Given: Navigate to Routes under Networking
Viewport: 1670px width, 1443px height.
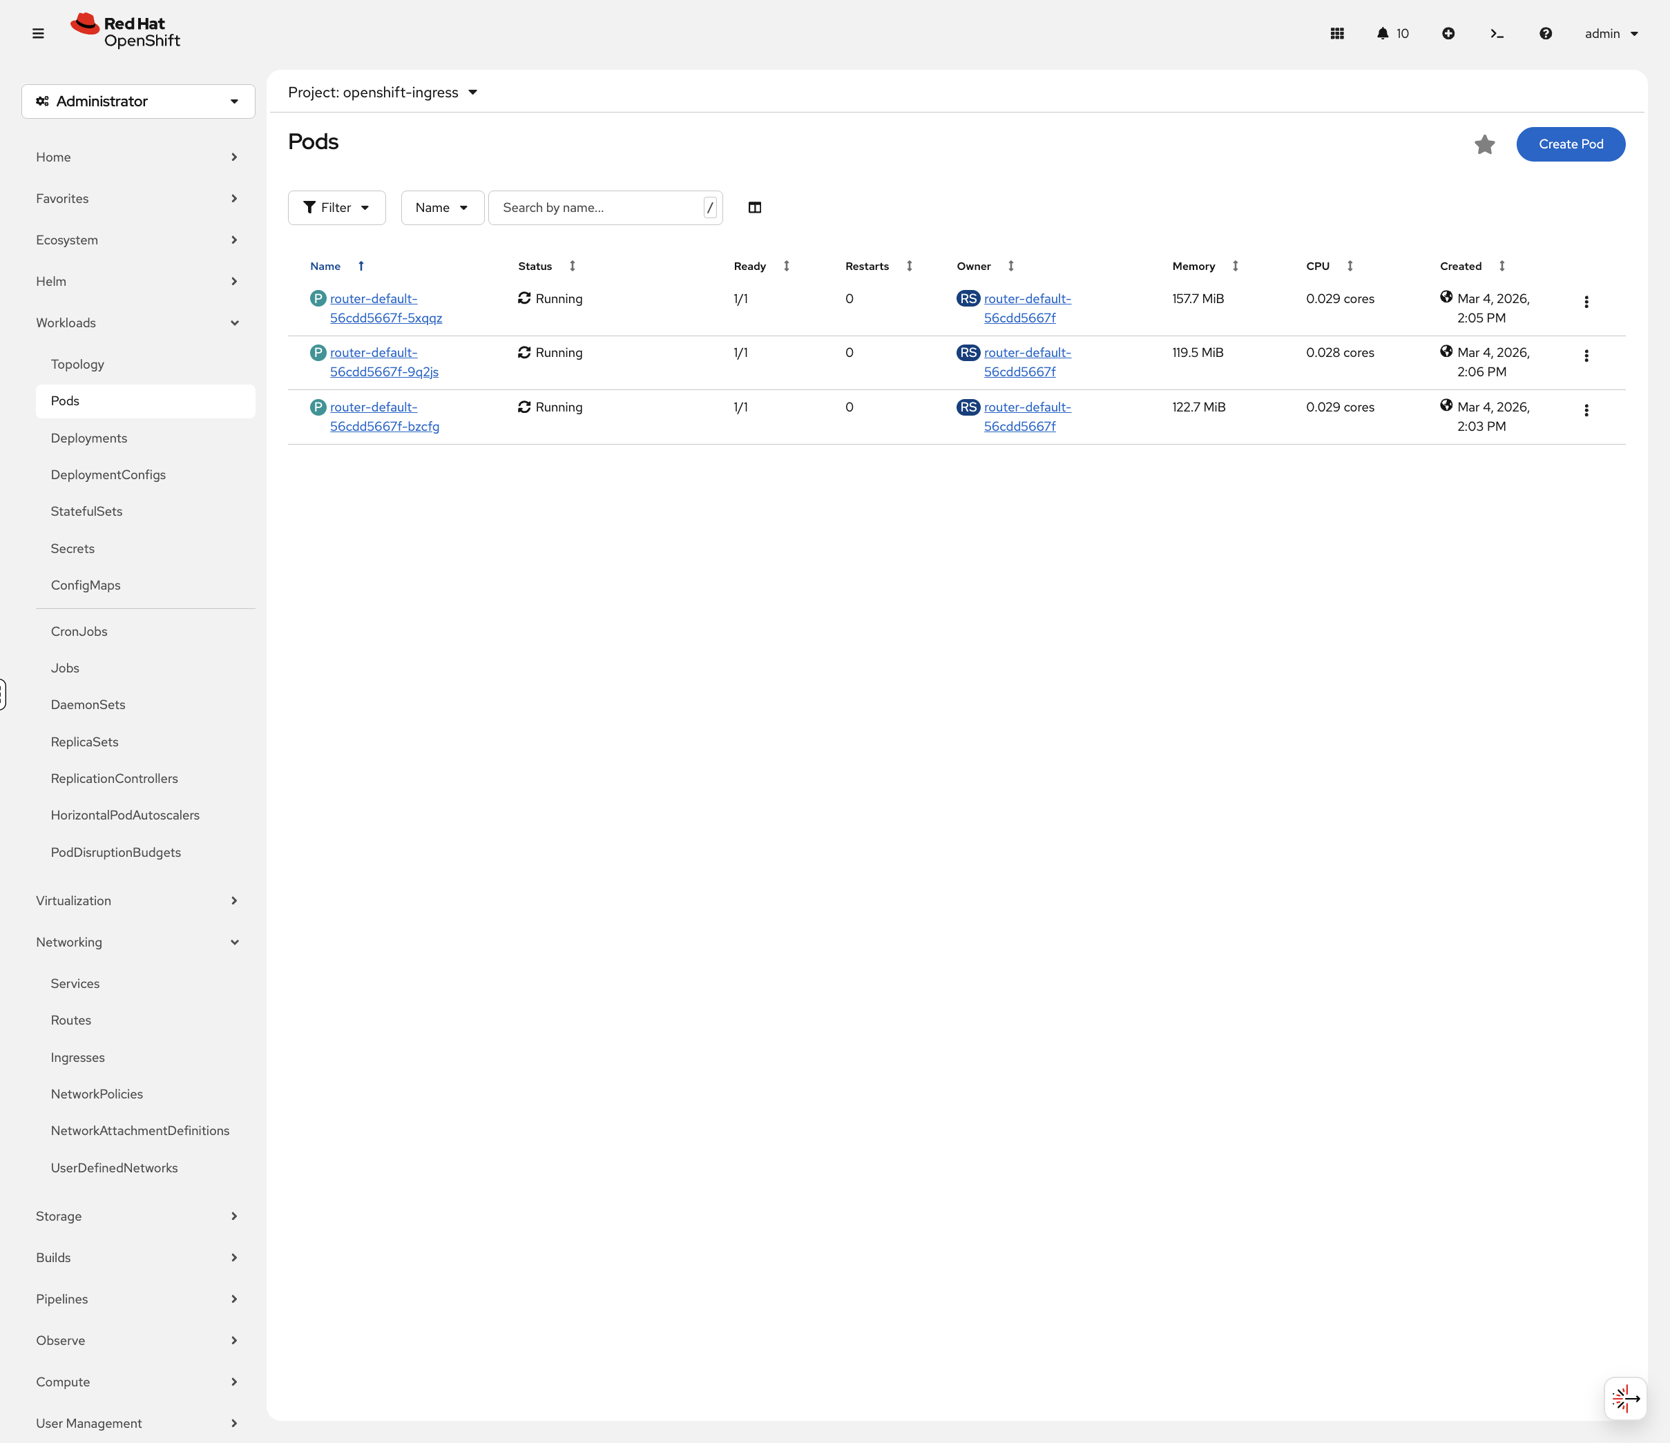Looking at the screenshot, I should tap(71, 1019).
